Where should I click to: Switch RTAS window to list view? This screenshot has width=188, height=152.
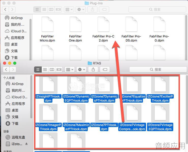coord(45,70)
